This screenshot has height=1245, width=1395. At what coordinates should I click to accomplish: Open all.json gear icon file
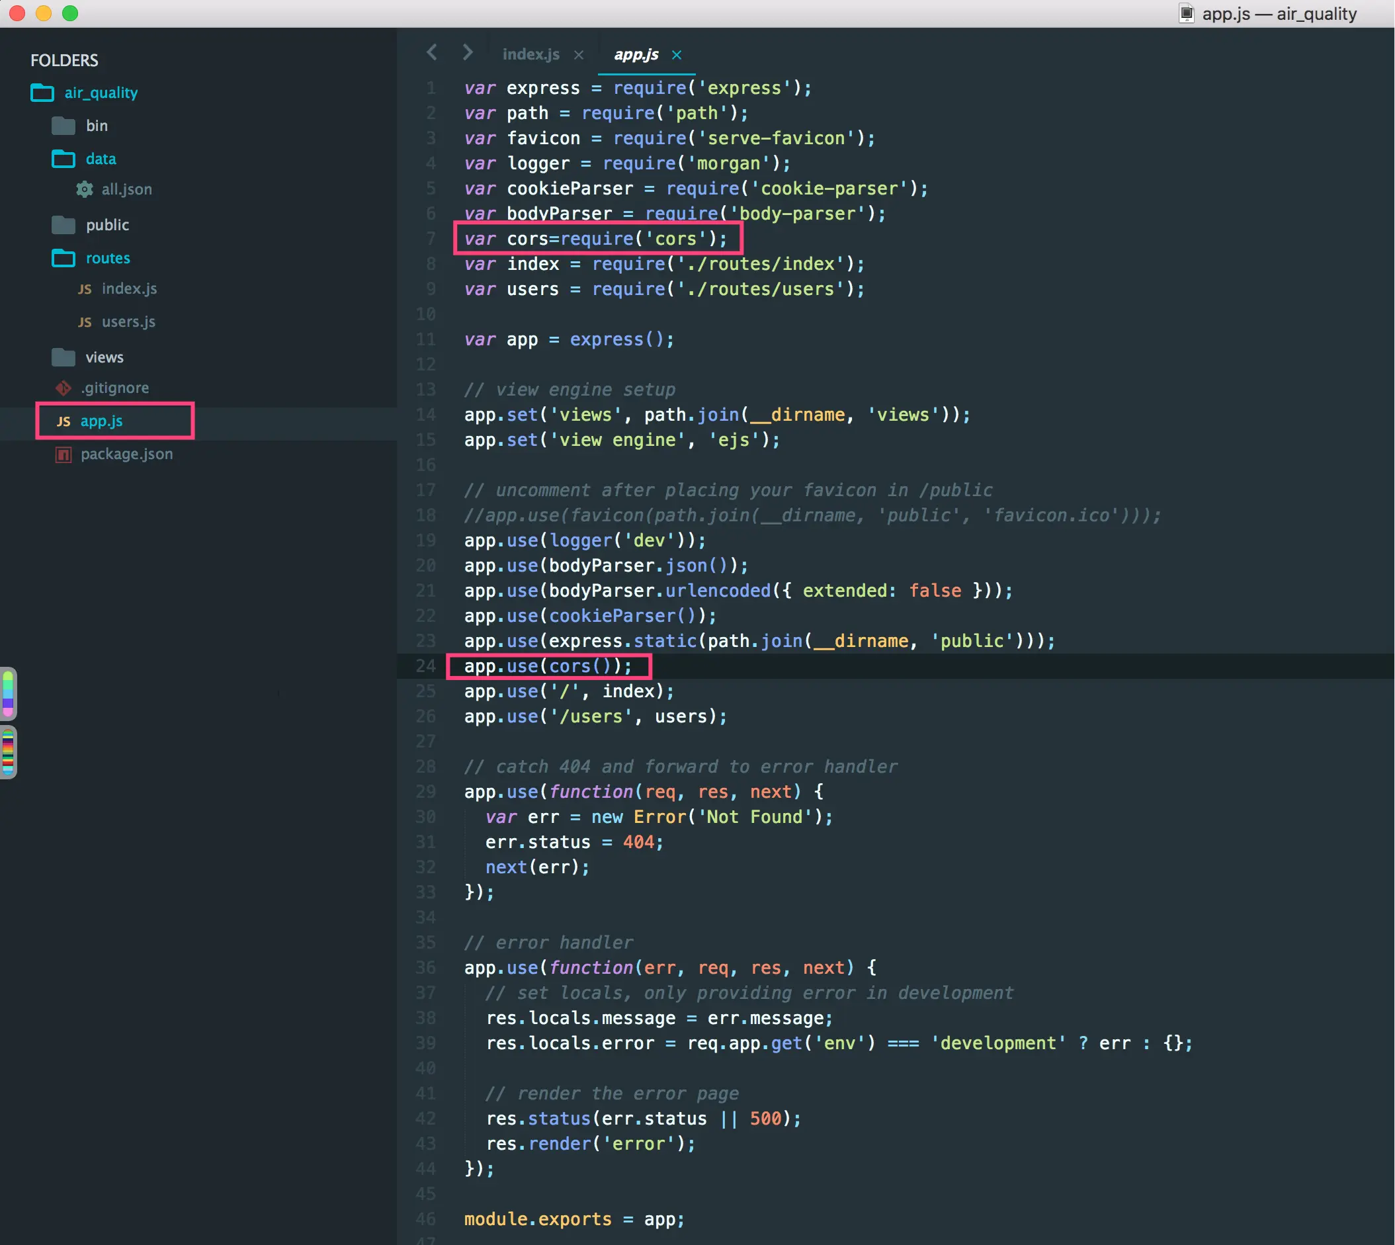(x=84, y=189)
